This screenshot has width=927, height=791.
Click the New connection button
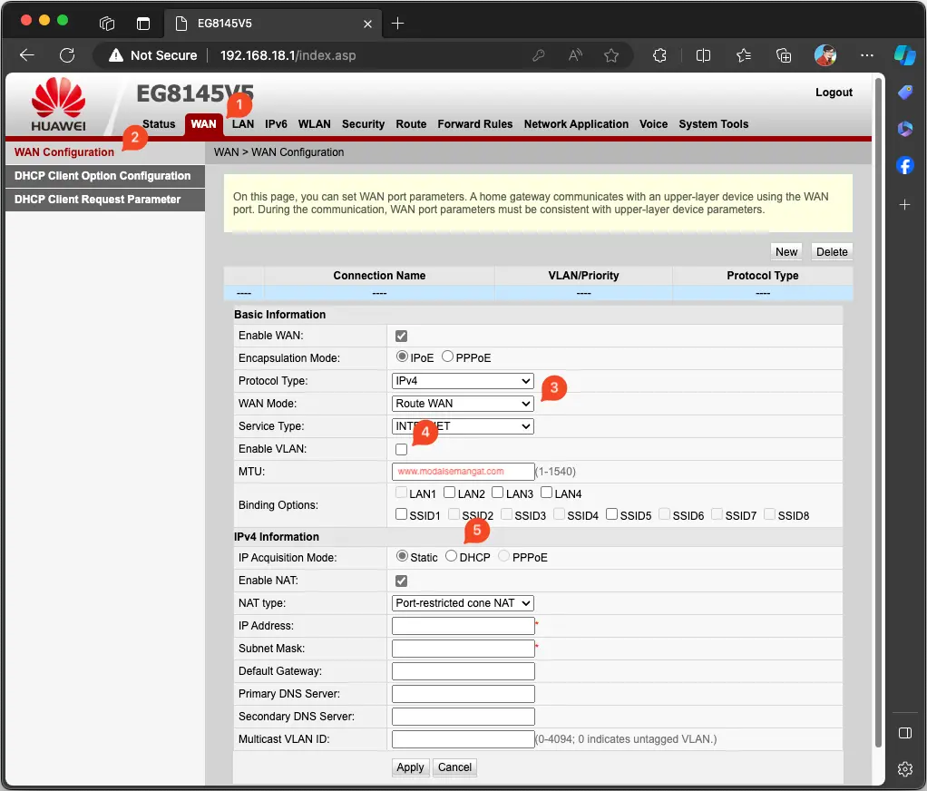tap(786, 252)
